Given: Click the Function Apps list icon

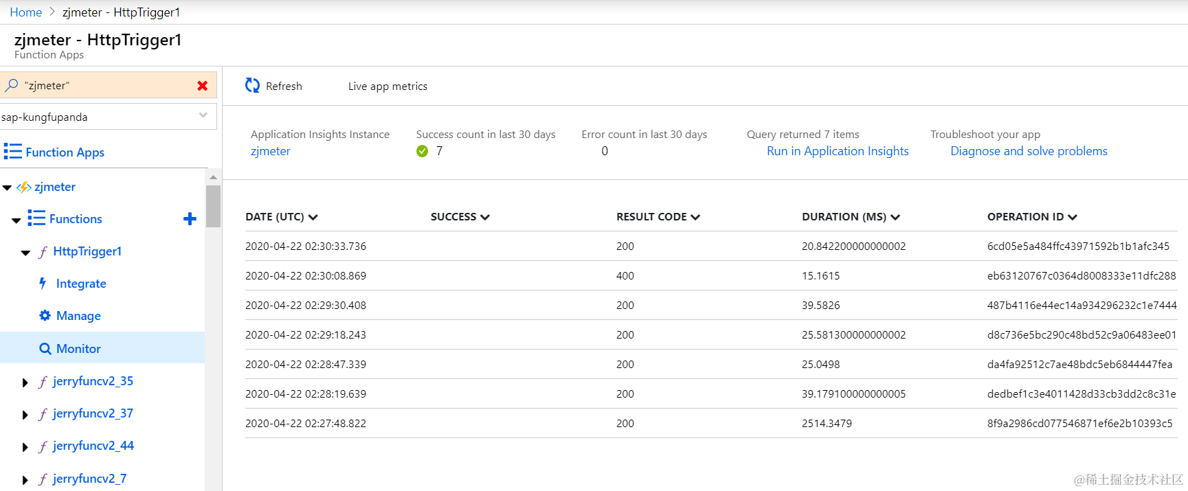Looking at the screenshot, I should click(x=12, y=152).
